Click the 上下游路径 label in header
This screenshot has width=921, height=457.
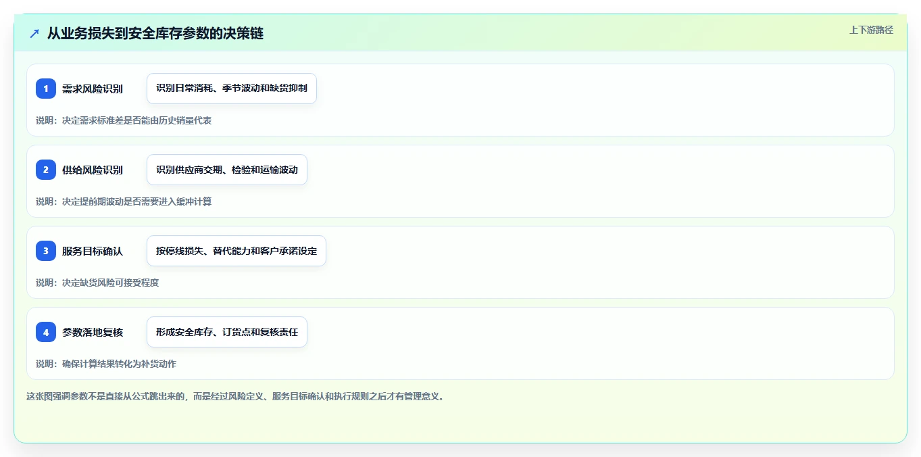point(871,30)
